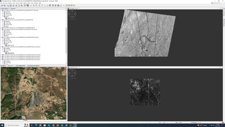225x127 pixels.
Task: Click the Open Product toolbar icon
Action: (2, 5)
